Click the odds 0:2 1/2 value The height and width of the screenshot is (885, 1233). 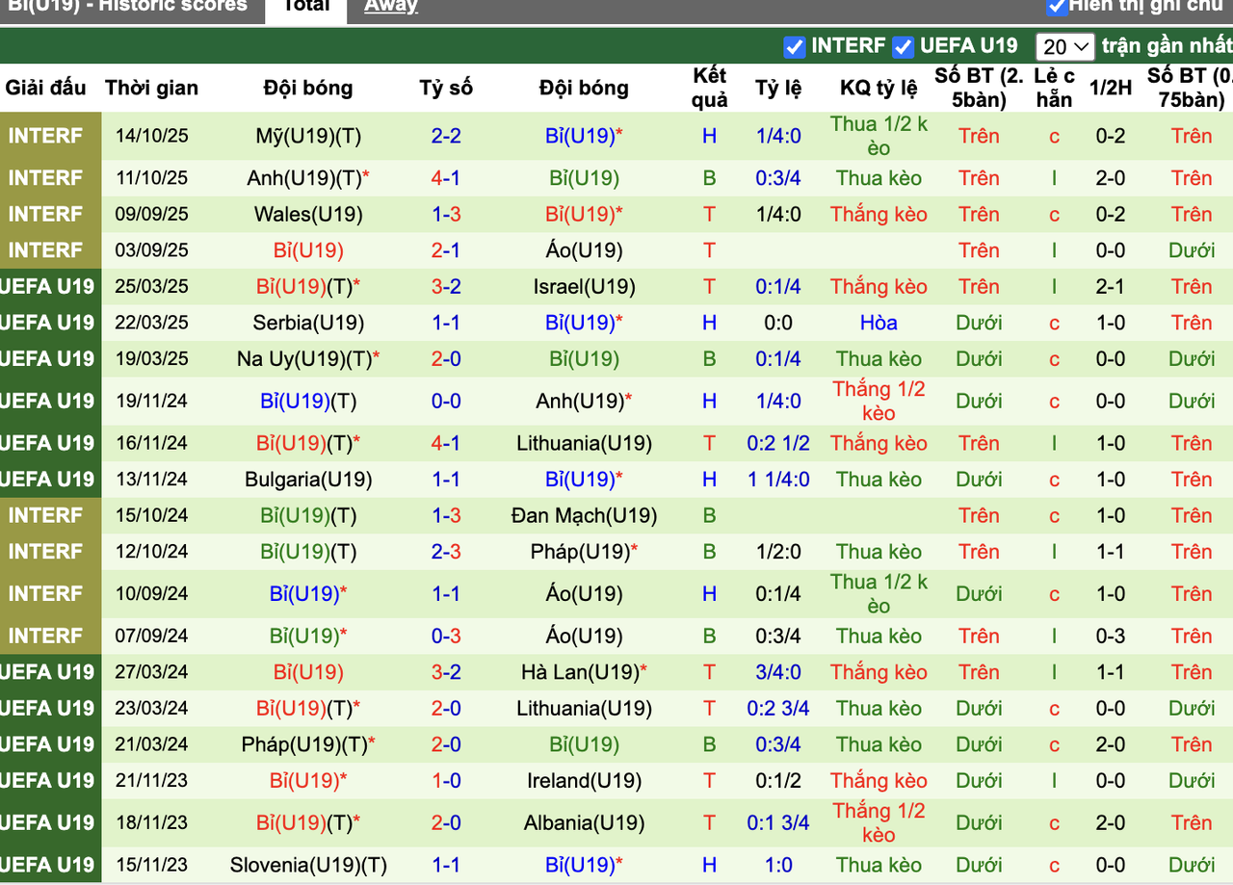778,443
